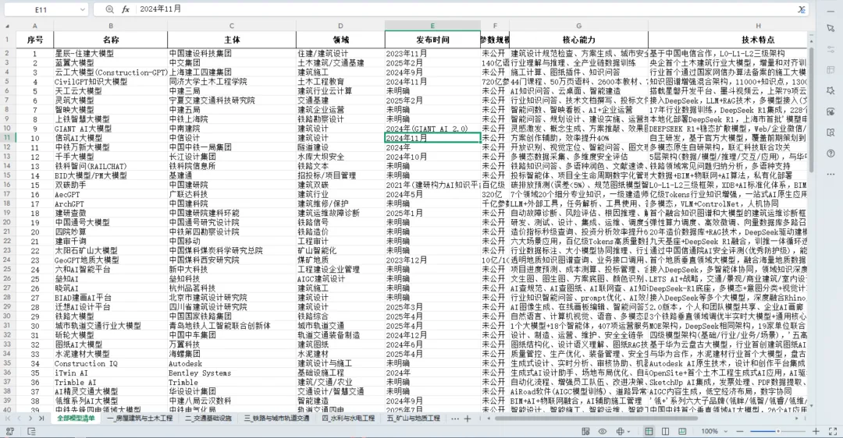
Task: Show hidden sheet tabs via the ellipsis
Action: click(455, 419)
